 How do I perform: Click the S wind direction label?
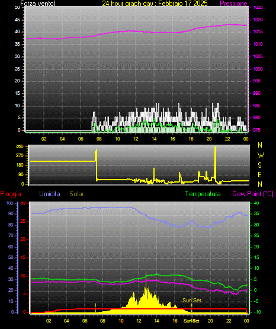click(x=259, y=165)
